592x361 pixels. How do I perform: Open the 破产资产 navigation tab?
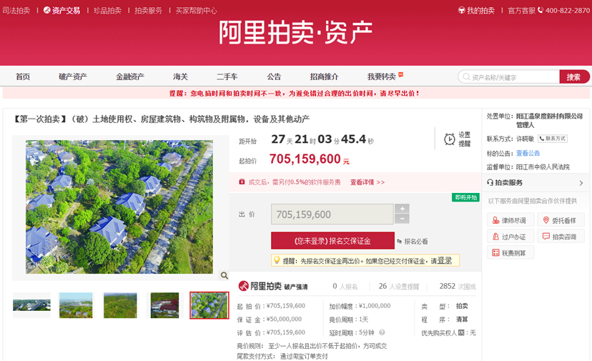73,76
